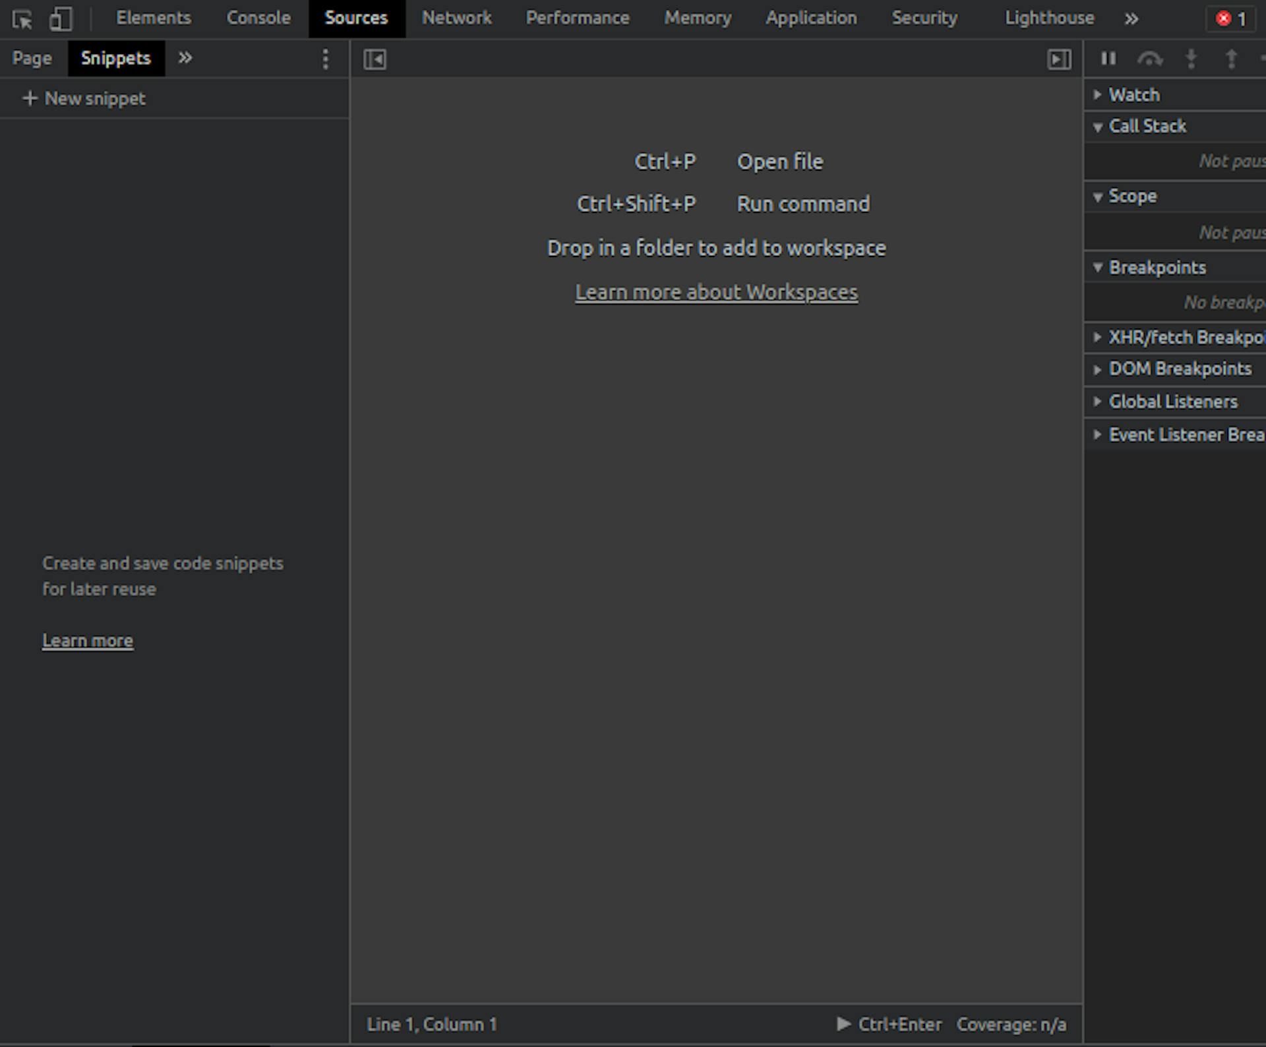The image size is (1266, 1047).
Task: Show more DevTools tabs chevron
Action: click(1131, 19)
